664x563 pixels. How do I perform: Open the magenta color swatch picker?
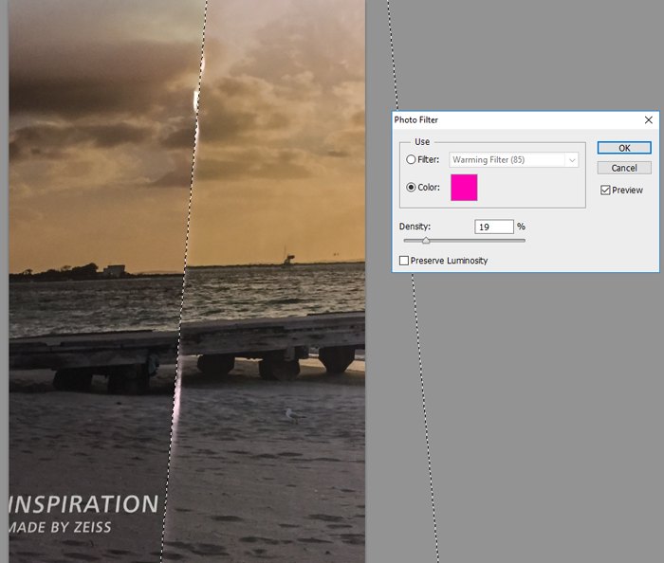pyautogui.click(x=464, y=188)
